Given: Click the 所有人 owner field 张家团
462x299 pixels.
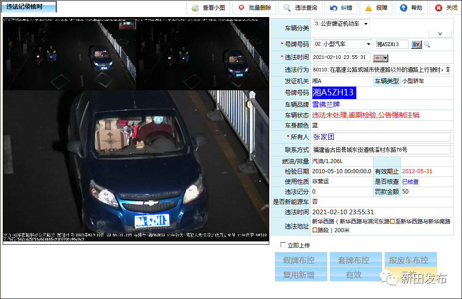Looking at the screenshot, I should pyautogui.click(x=382, y=137).
